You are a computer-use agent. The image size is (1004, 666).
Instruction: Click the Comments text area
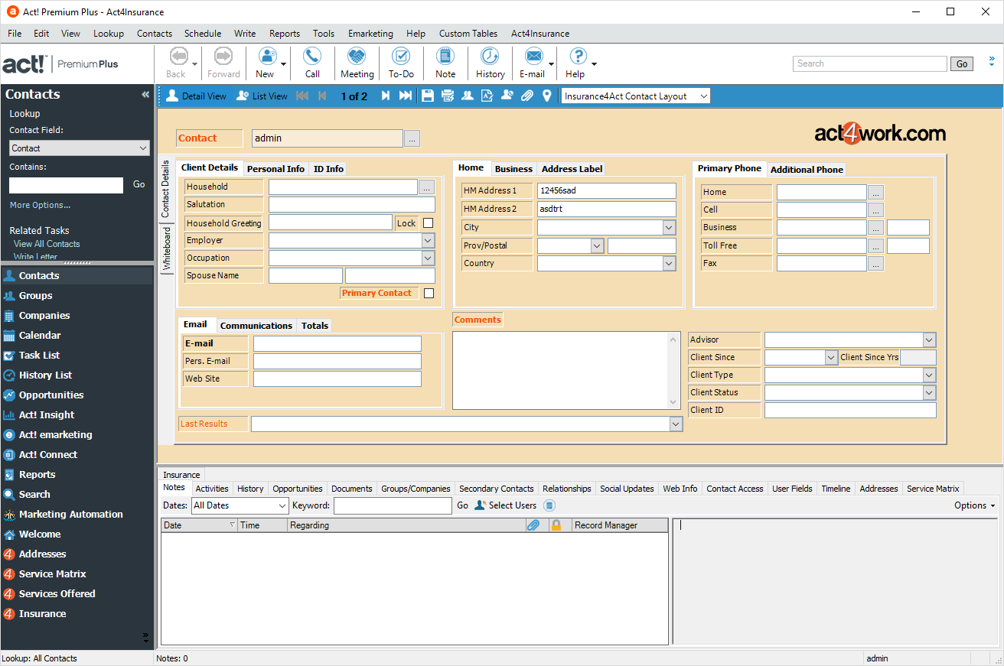click(x=566, y=370)
